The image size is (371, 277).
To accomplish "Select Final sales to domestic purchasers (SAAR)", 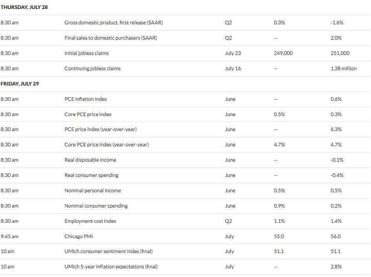I will (110, 38).
